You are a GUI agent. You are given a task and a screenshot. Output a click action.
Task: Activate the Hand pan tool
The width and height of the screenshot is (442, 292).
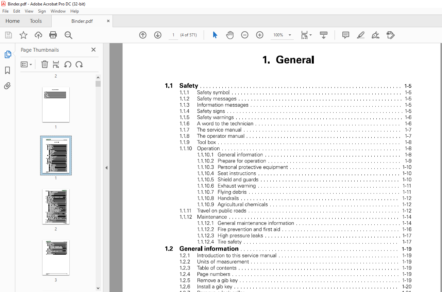[x=230, y=35]
